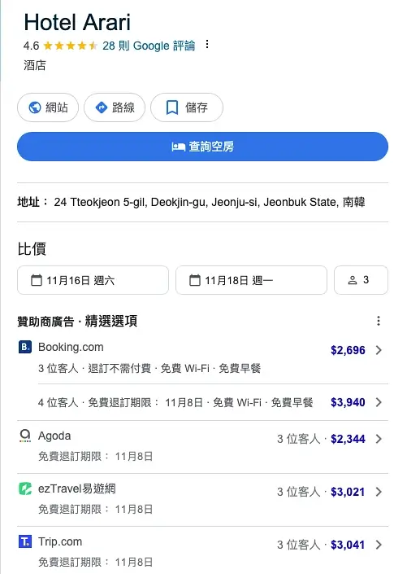This screenshot has height=574, width=407.
Task: Open the Agoda listing name
Action: (54, 436)
